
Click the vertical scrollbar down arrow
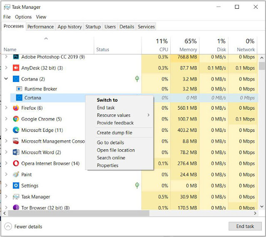point(262,207)
